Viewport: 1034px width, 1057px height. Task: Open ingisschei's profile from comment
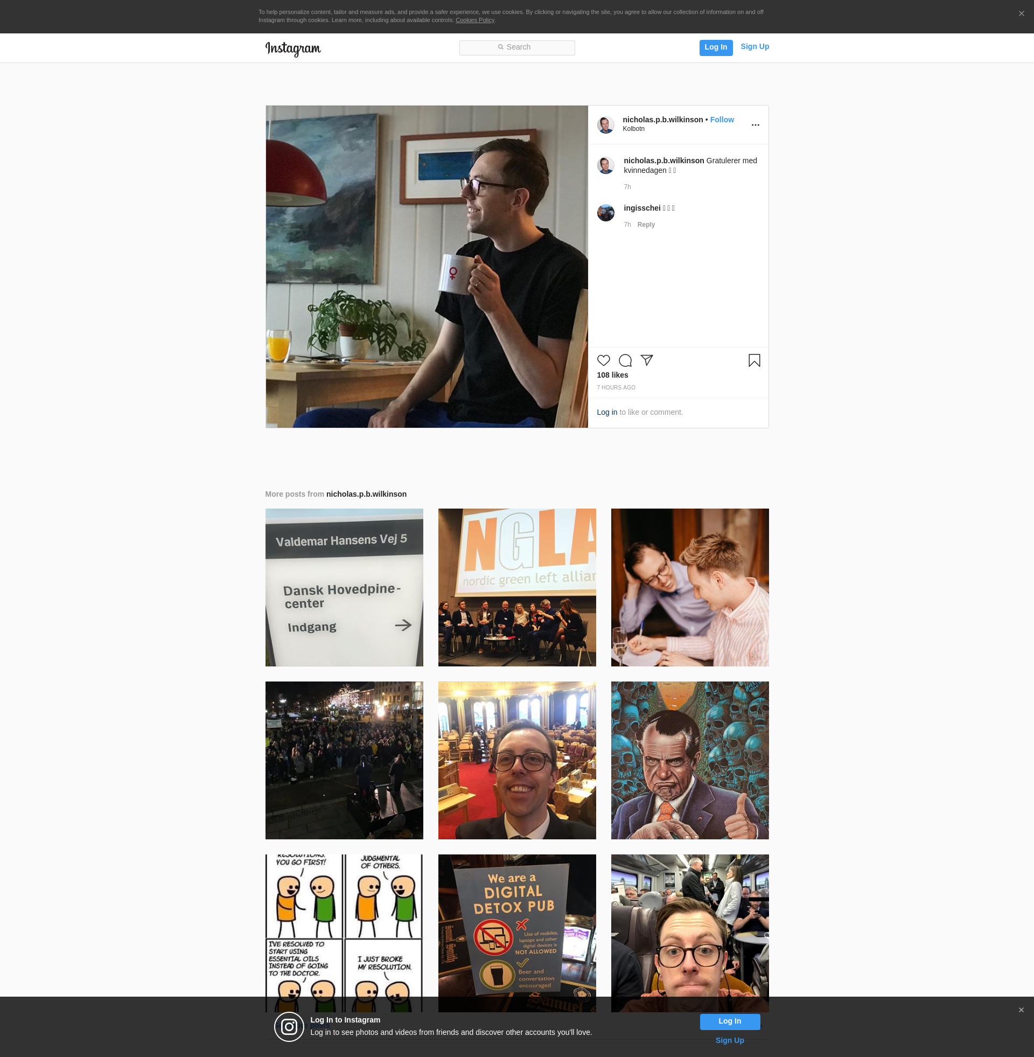click(642, 208)
